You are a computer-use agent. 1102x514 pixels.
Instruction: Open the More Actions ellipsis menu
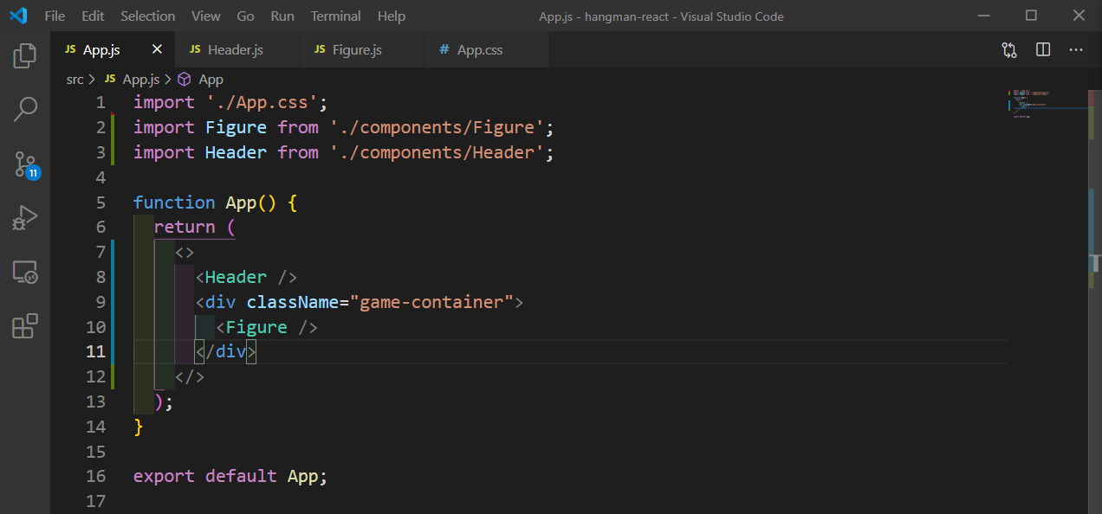[1076, 50]
